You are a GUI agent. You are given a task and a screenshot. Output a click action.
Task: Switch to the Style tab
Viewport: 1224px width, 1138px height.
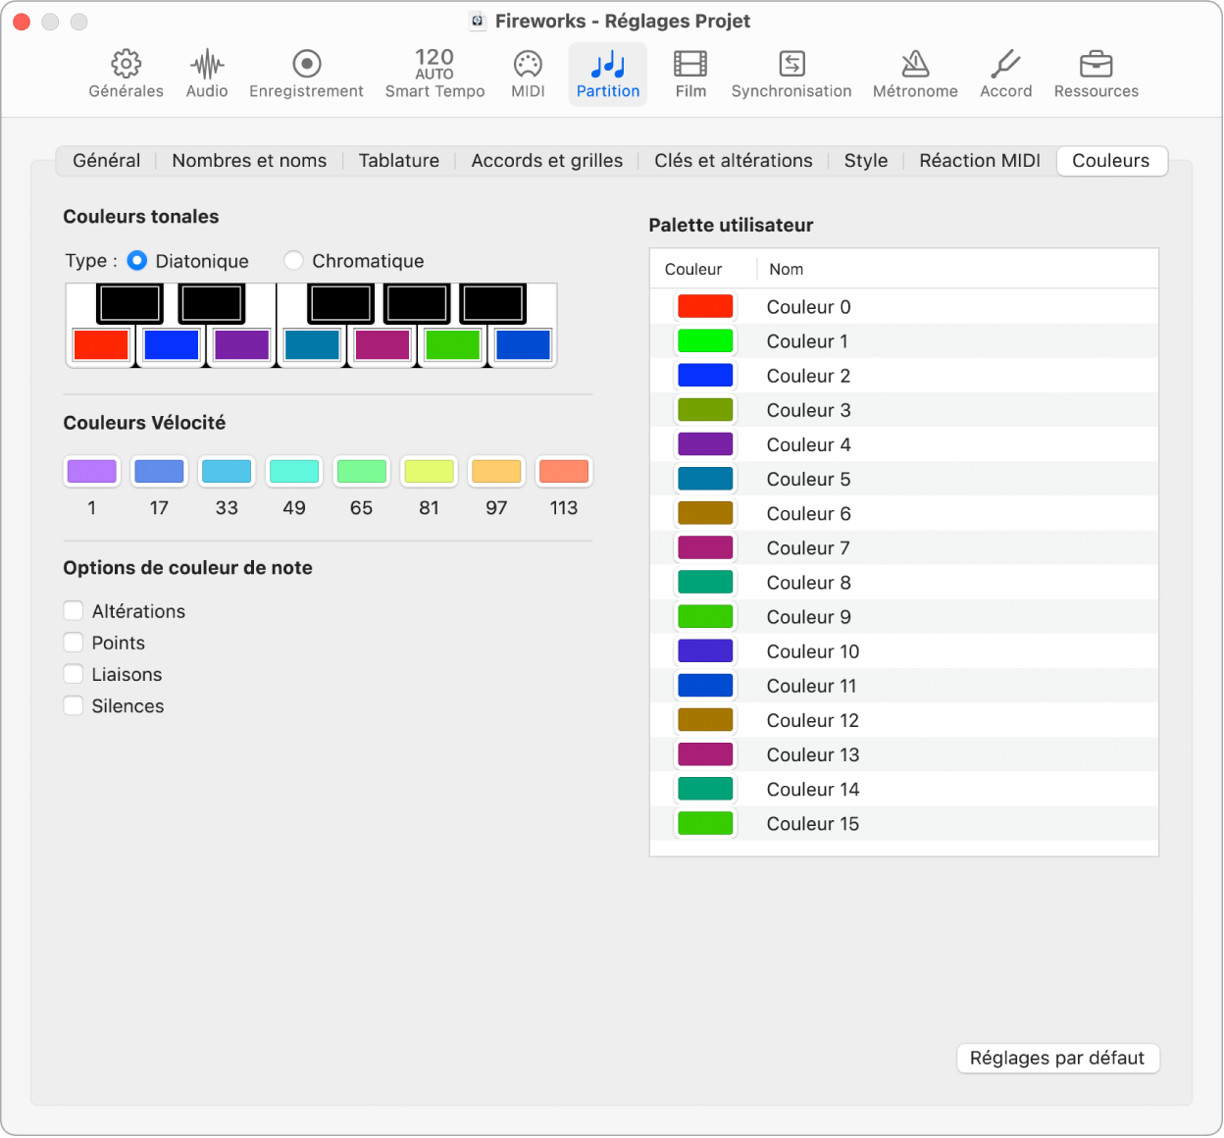[866, 161]
